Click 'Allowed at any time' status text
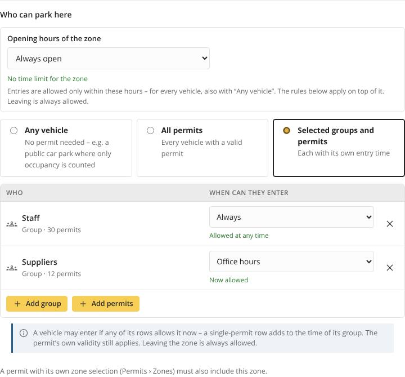This screenshot has height=377, width=405. click(x=239, y=236)
